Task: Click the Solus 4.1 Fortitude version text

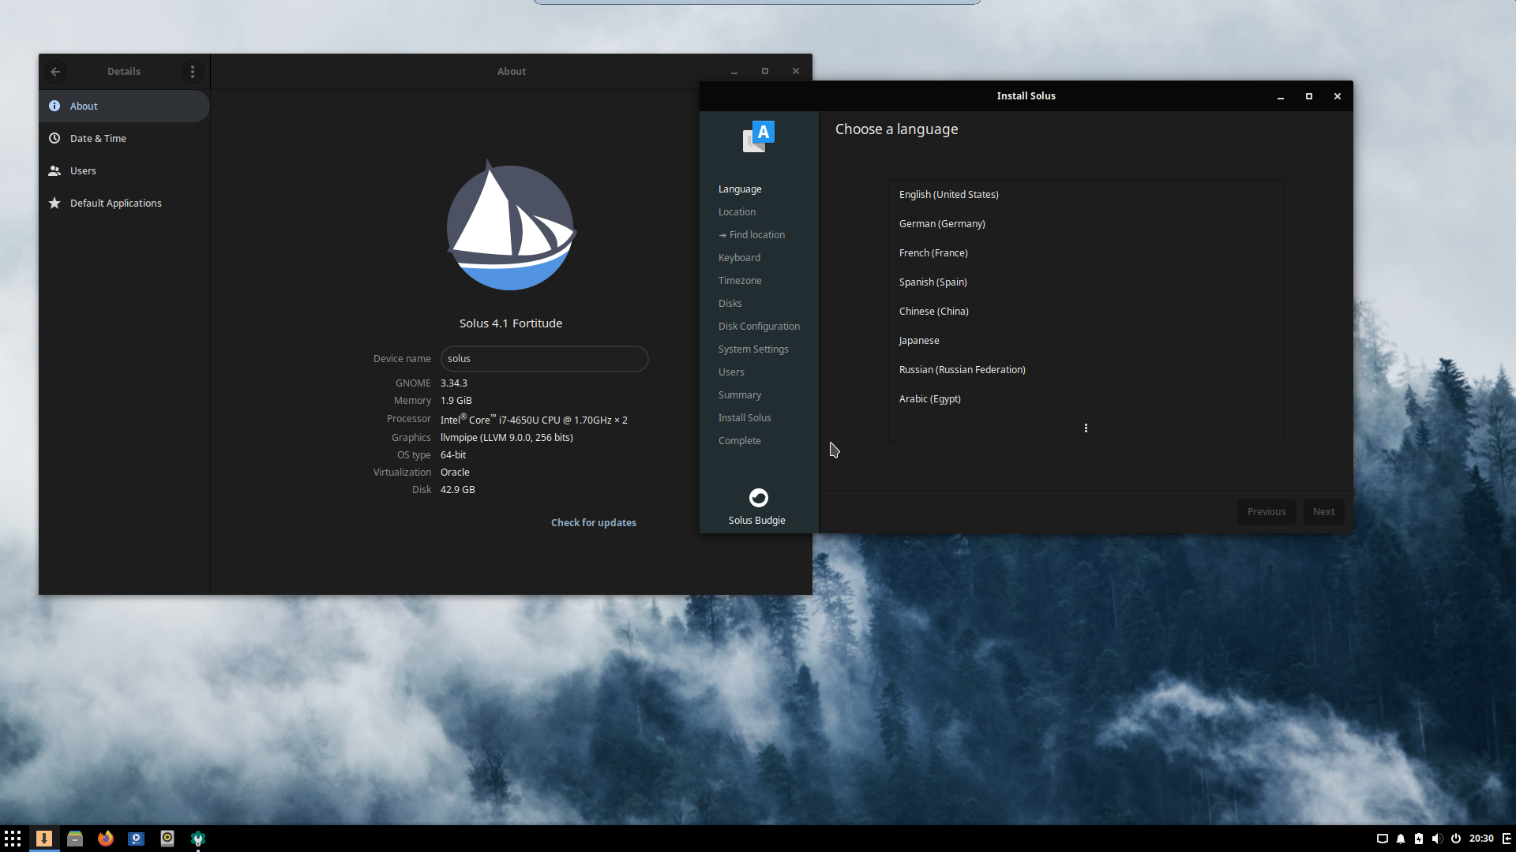Action: [511, 323]
